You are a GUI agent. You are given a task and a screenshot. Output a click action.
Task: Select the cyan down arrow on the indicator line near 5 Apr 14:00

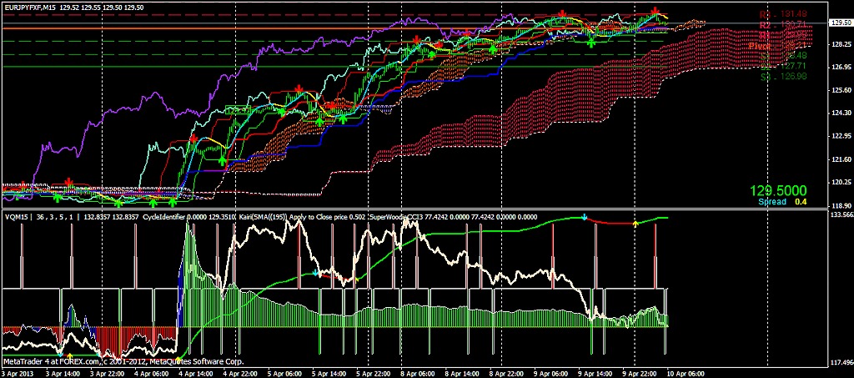coord(316,273)
